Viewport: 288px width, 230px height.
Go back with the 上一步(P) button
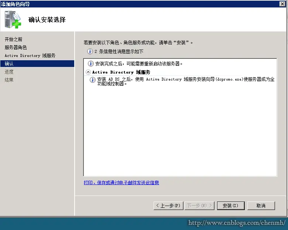[168, 206]
